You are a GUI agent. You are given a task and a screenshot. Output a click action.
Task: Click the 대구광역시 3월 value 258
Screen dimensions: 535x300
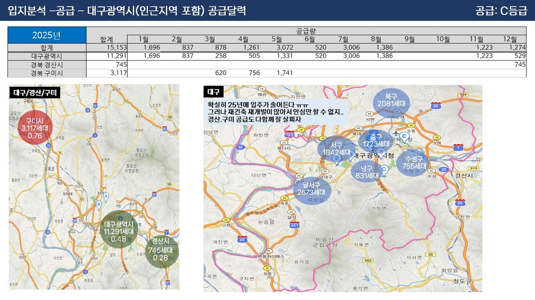[x=220, y=56]
